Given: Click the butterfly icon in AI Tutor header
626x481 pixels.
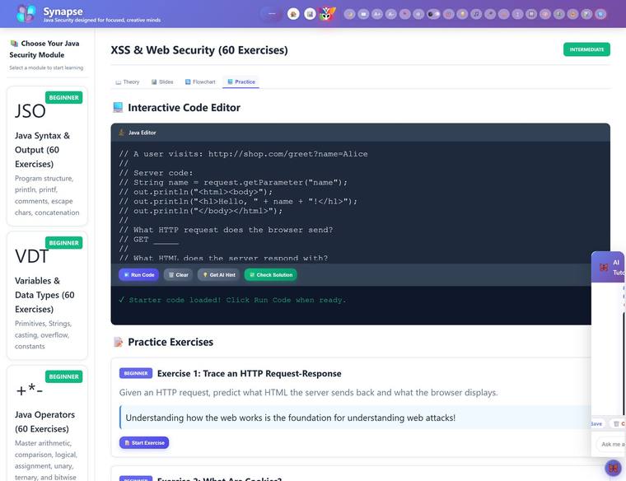Looking at the screenshot, I should (x=604, y=267).
